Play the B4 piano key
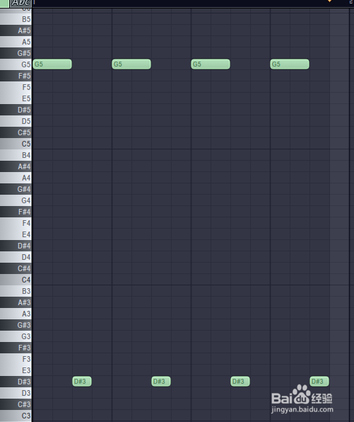This screenshot has height=422, width=354. (16, 155)
